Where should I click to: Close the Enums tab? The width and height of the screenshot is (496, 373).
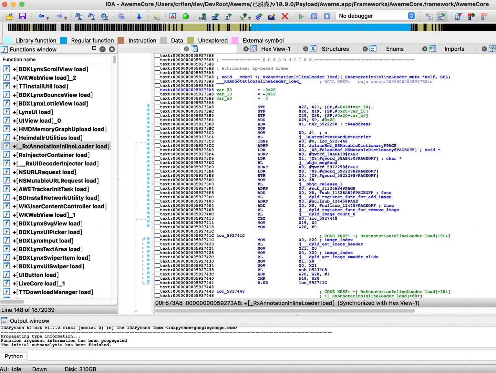(x=365, y=49)
